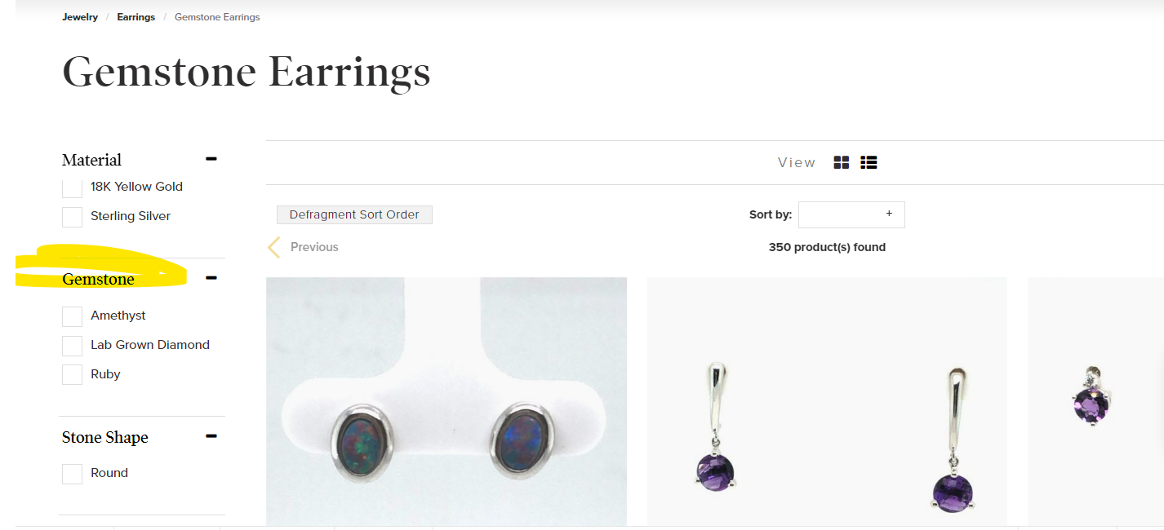Select the Ruby gemstone checkbox
Viewport: 1164px width, 530px height.
point(73,375)
